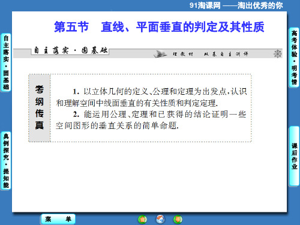Screen dimensions: 300x225
Task: Select syllabus point 1 first line
Action: click(160, 92)
